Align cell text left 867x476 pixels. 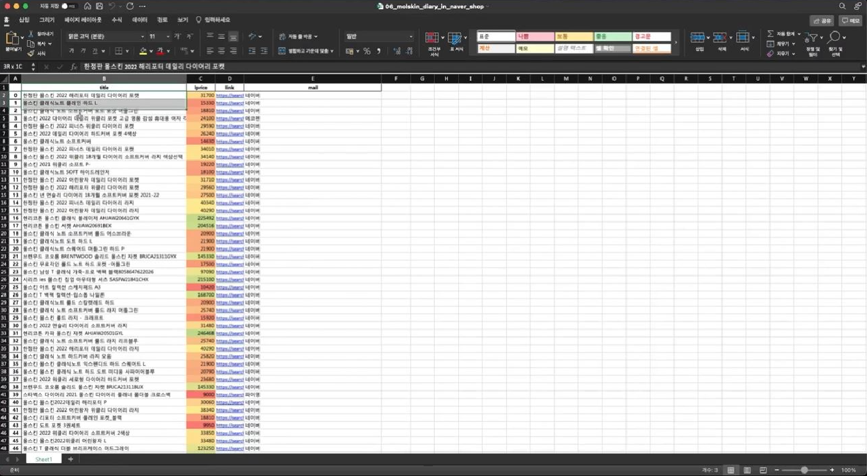210,51
